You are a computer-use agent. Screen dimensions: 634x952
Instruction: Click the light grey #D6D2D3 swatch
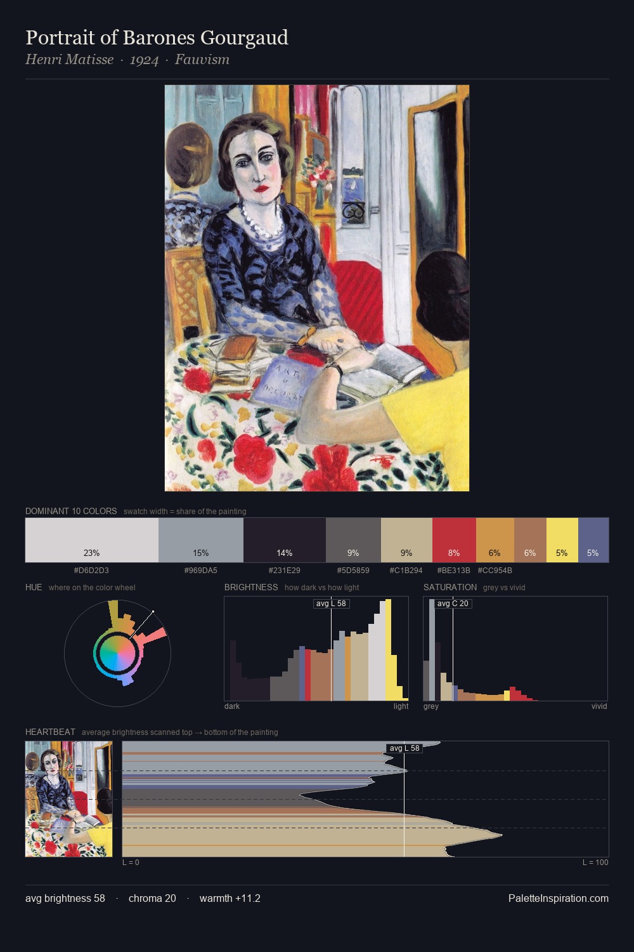[x=92, y=540]
